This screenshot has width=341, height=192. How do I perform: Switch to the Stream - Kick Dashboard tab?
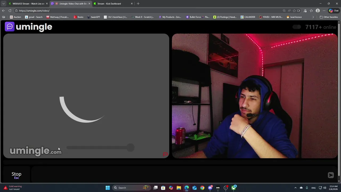click(112, 3)
